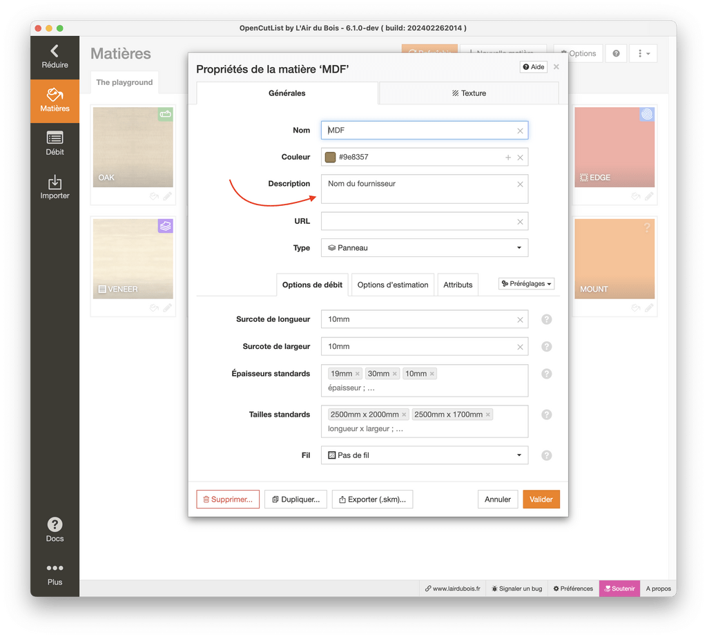Screen dimensions: 707x637
Task: Clear the Description field with its X
Action: 520,184
